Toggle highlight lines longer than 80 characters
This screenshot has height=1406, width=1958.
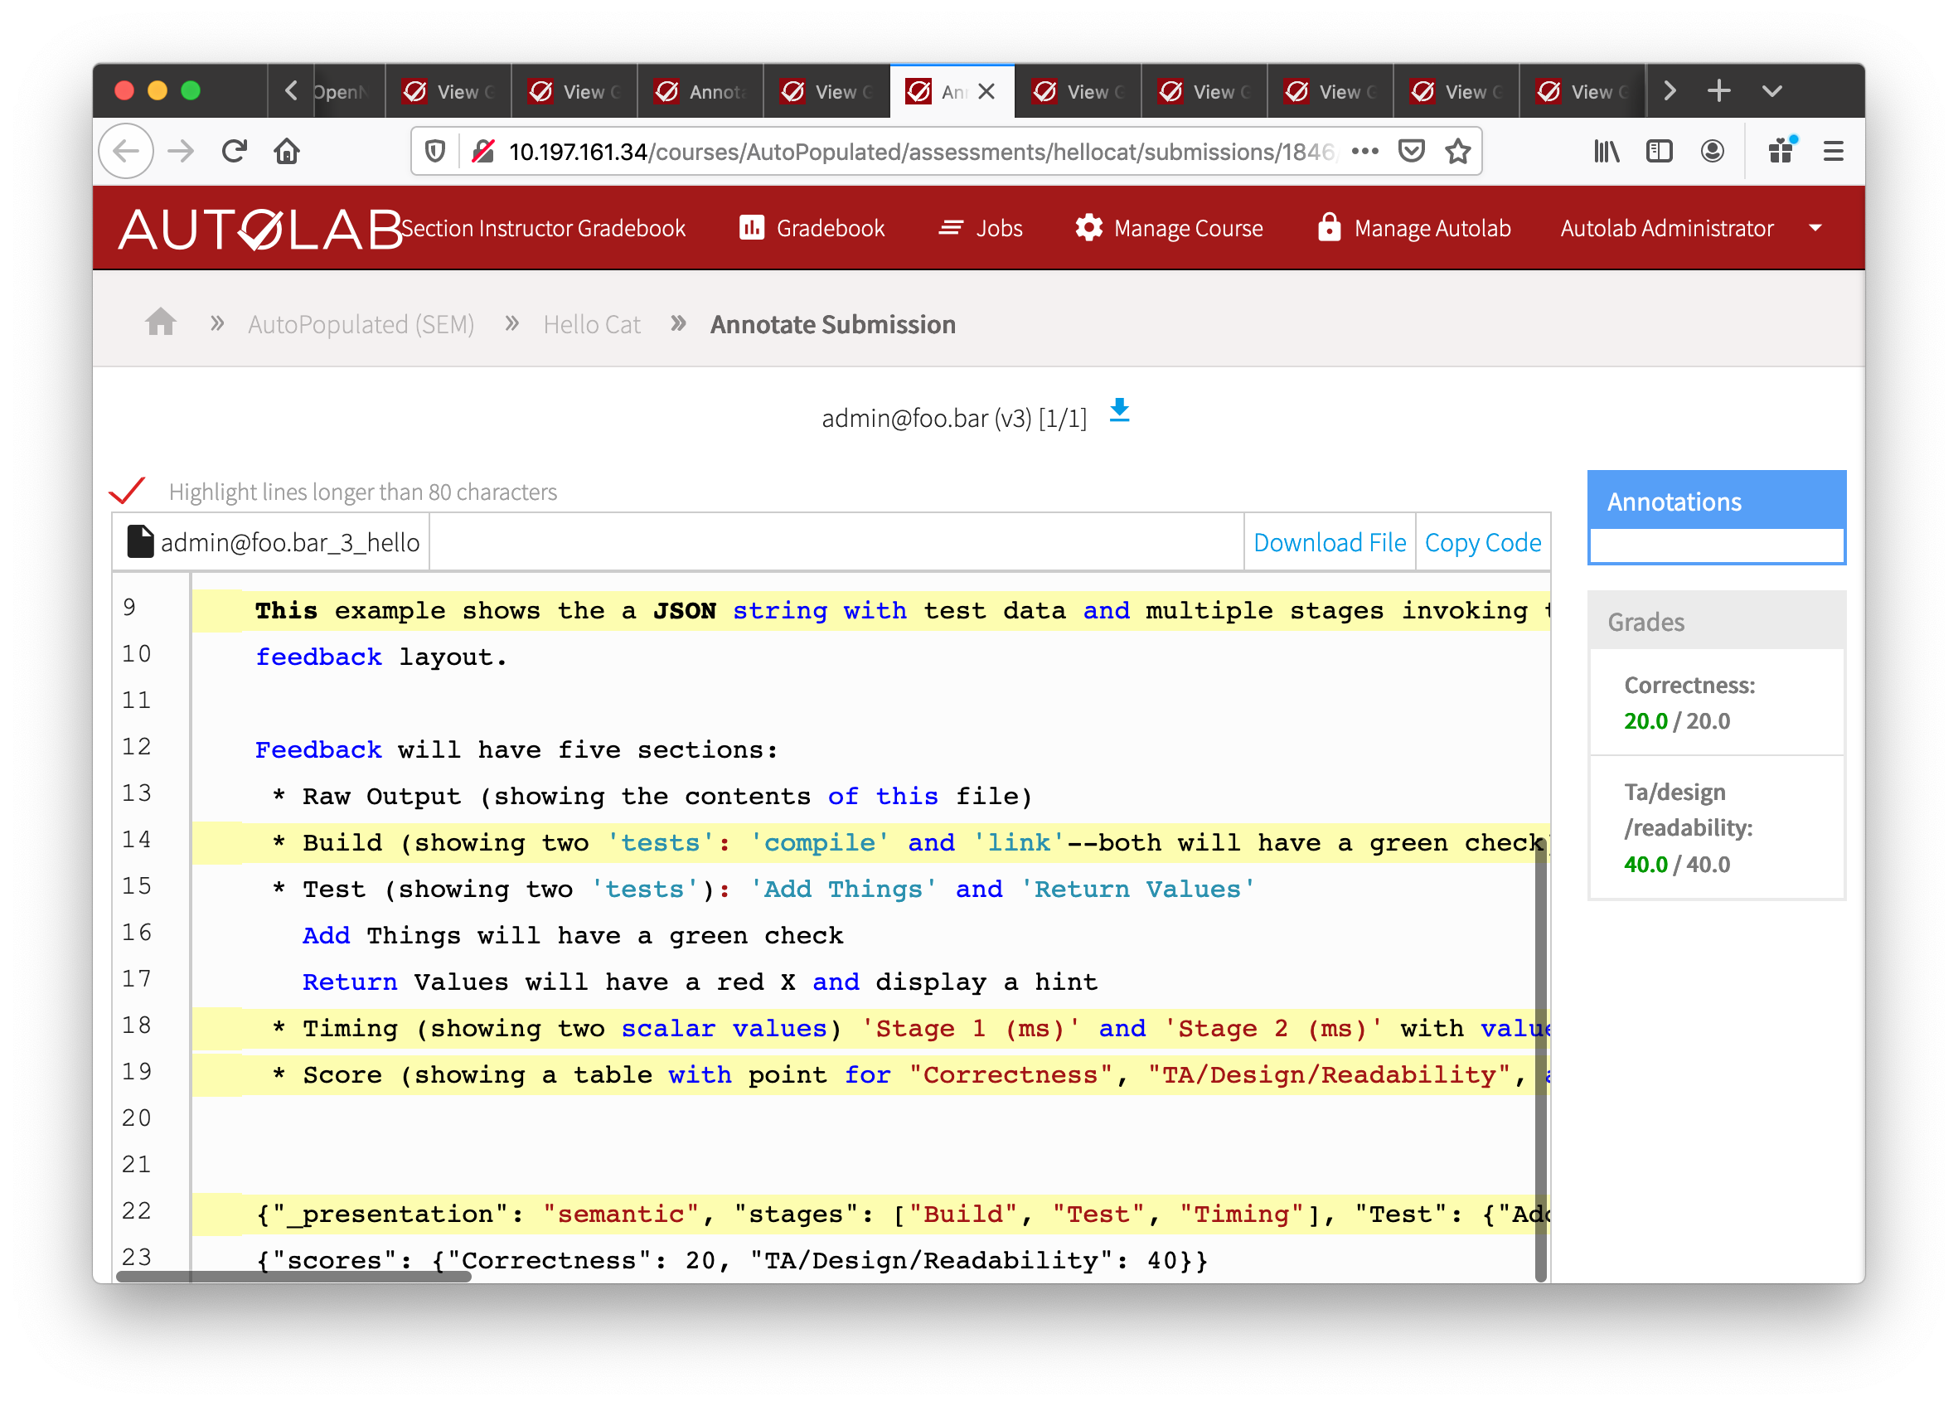(128, 490)
